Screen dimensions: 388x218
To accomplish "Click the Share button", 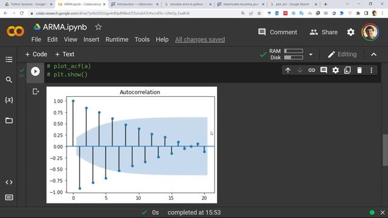I will 323,32.
